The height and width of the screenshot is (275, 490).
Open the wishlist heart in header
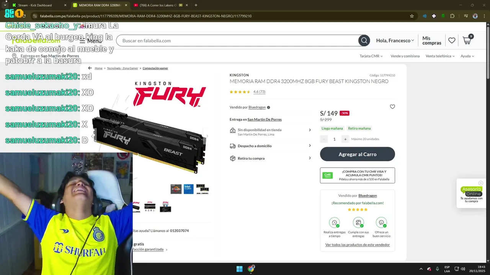pyautogui.click(x=452, y=40)
